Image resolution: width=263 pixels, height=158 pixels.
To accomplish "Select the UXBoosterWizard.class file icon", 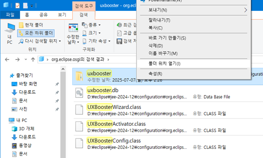I will pyautogui.click(x=79, y=110).
